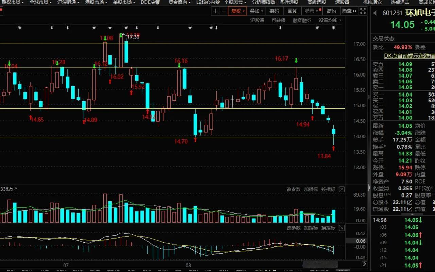435x272 pixels.
Task: Click the 17.30 high price label on chart
Action: point(133,37)
